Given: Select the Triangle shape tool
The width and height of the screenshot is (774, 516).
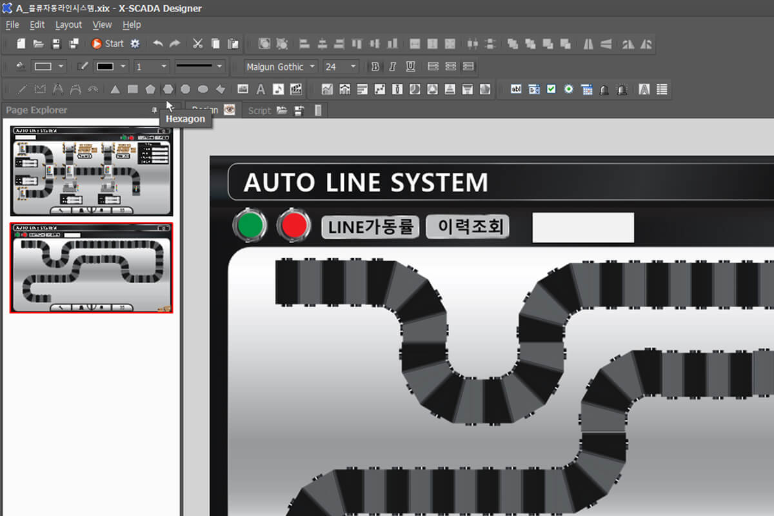Looking at the screenshot, I should [115, 89].
